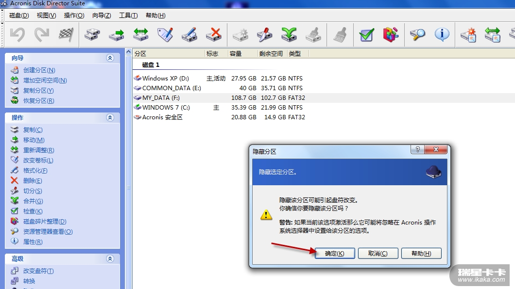Open the 帮助(H) menu

(155, 16)
